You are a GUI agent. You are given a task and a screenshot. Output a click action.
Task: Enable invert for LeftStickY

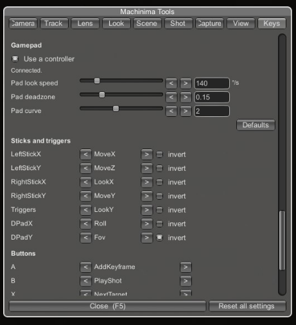[159, 168]
